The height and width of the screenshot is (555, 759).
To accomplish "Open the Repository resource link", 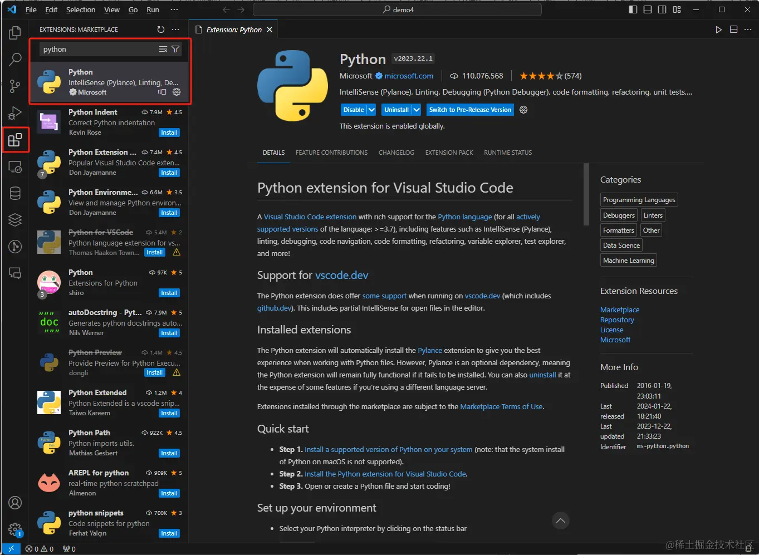I will (617, 320).
